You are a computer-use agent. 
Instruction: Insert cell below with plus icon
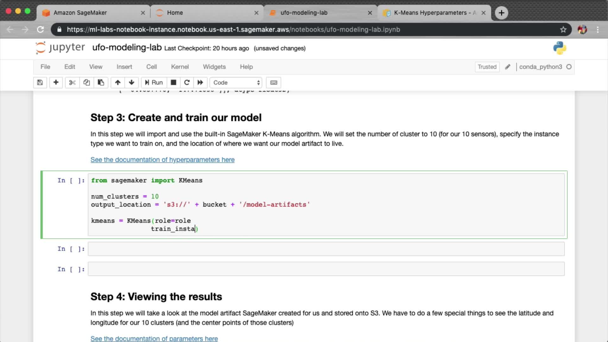[x=56, y=83]
